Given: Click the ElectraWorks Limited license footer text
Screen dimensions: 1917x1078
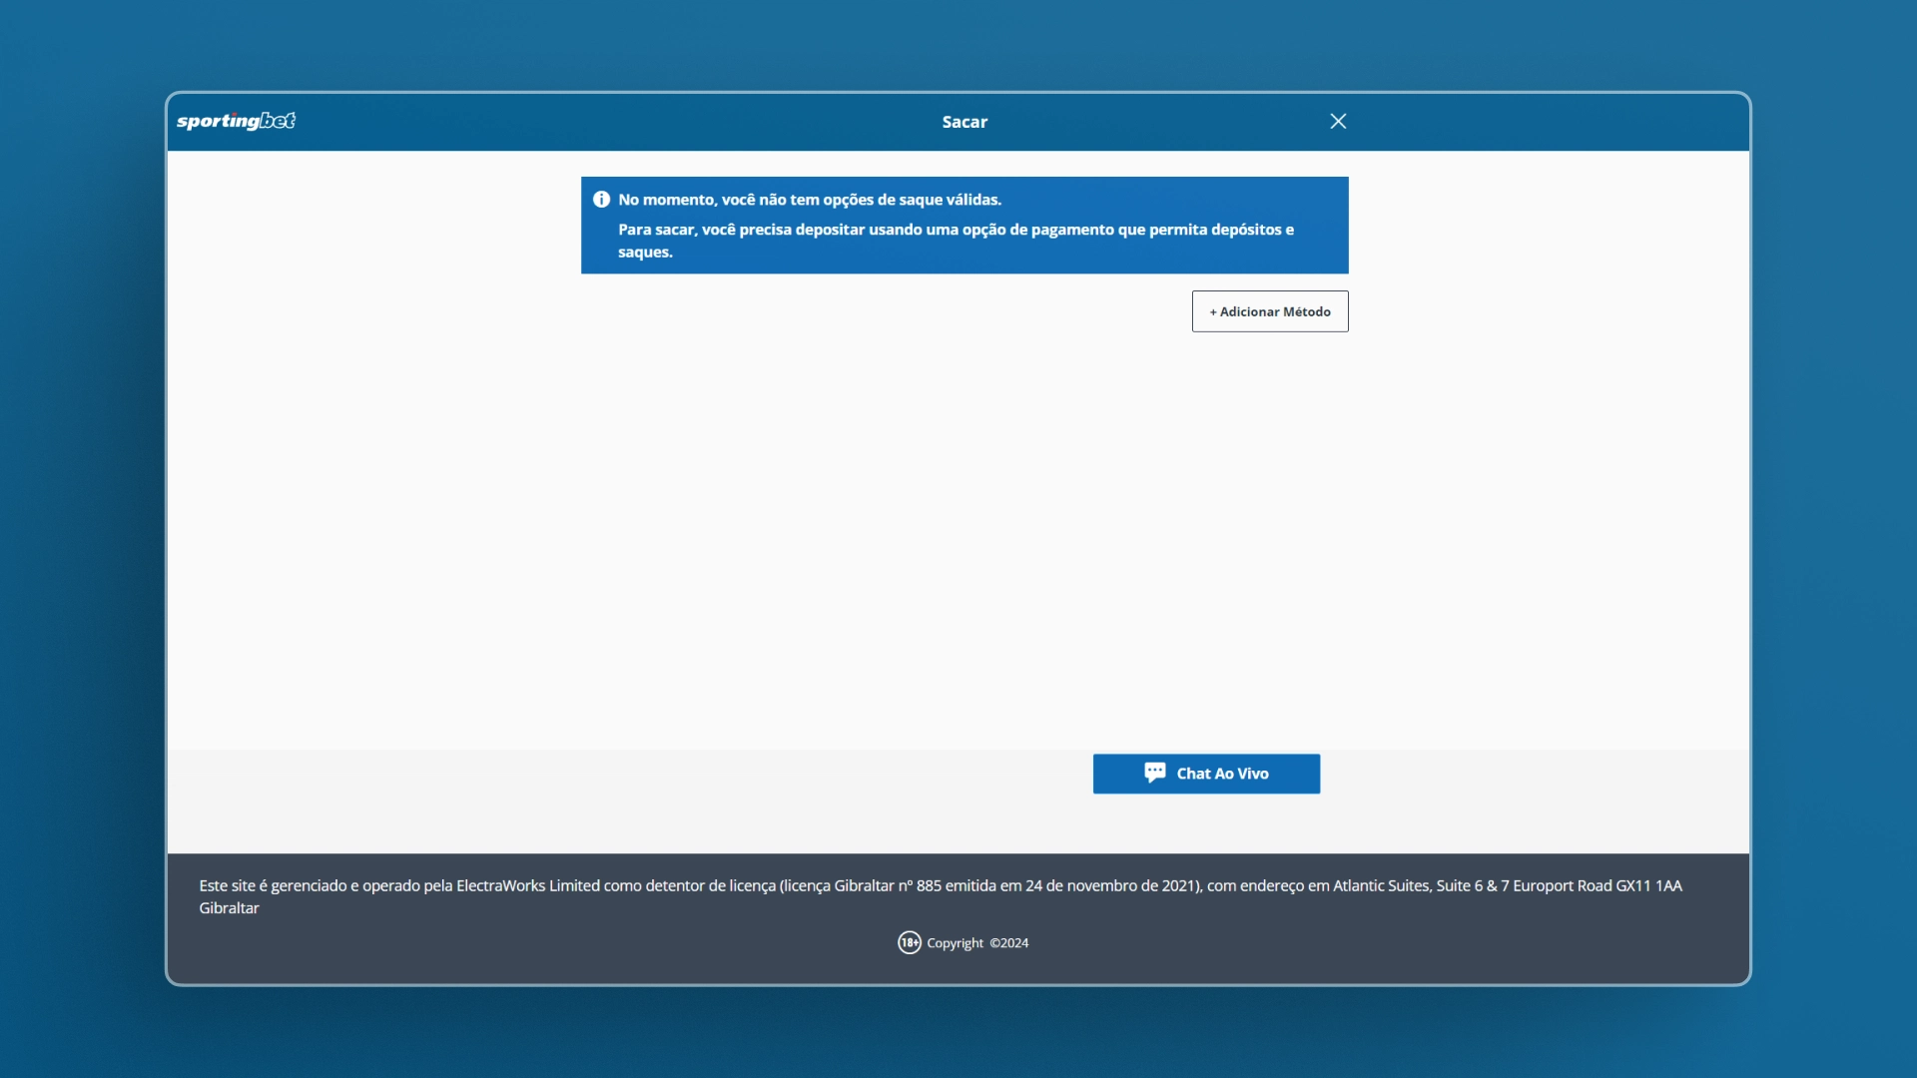Looking at the screenshot, I should pos(941,896).
